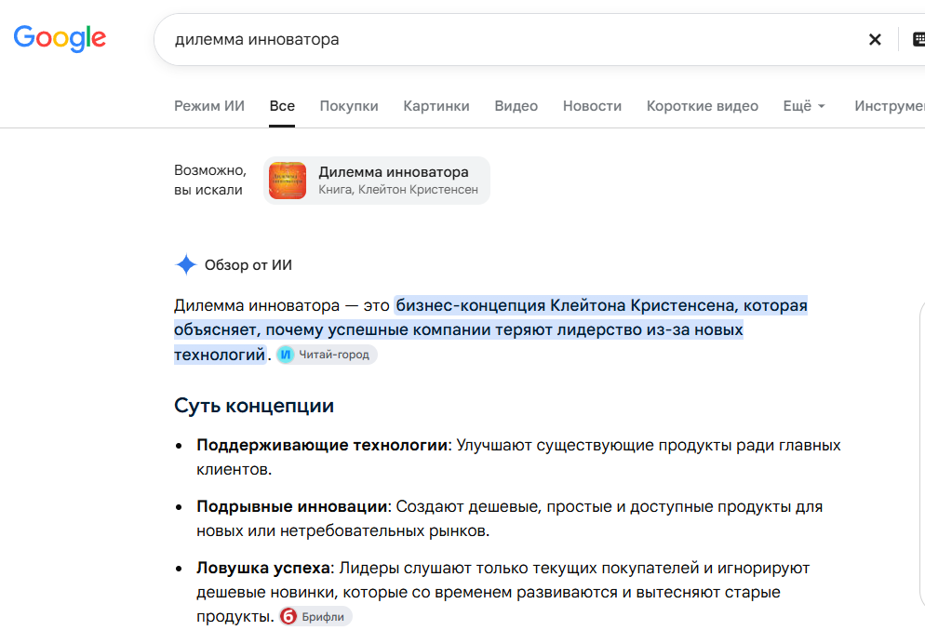Switch to Режим ИИ tab
Viewport: 925px width, 644px height.
pos(208,106)
